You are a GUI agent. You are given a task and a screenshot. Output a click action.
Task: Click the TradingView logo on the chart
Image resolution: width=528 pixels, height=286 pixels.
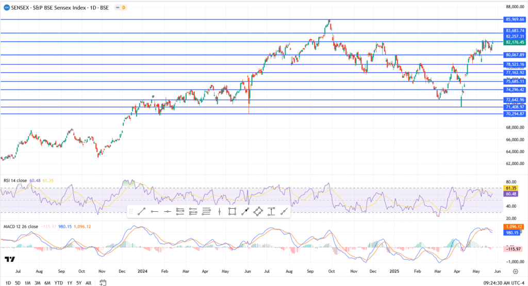[10, 259]
